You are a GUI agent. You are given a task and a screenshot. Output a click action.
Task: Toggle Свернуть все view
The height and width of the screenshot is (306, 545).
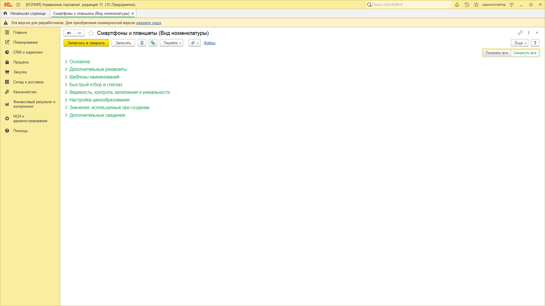(525, 53)
